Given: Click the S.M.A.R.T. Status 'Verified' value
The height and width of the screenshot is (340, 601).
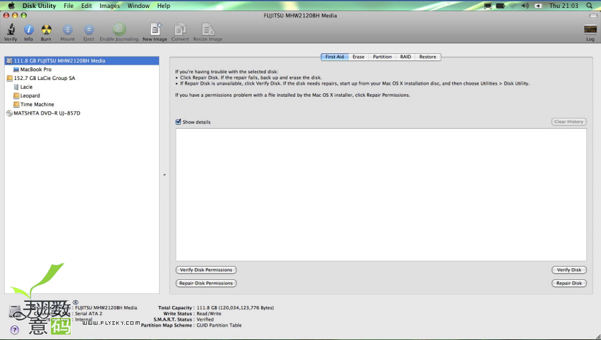Looking at the screenshot, I should [x=205, y=319].
